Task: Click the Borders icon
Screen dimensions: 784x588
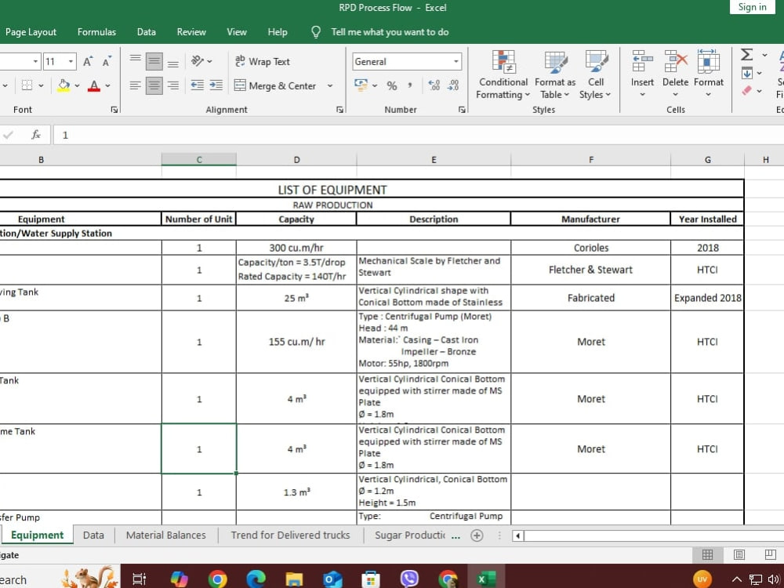Action: tap(27, 85)
